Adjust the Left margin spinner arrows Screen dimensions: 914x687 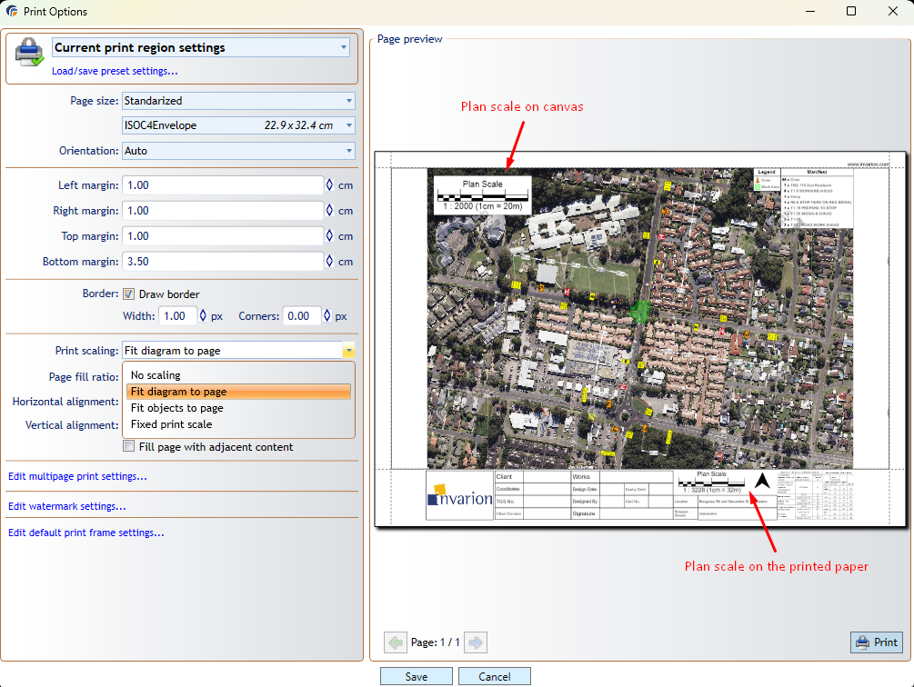tap(329, 185)
